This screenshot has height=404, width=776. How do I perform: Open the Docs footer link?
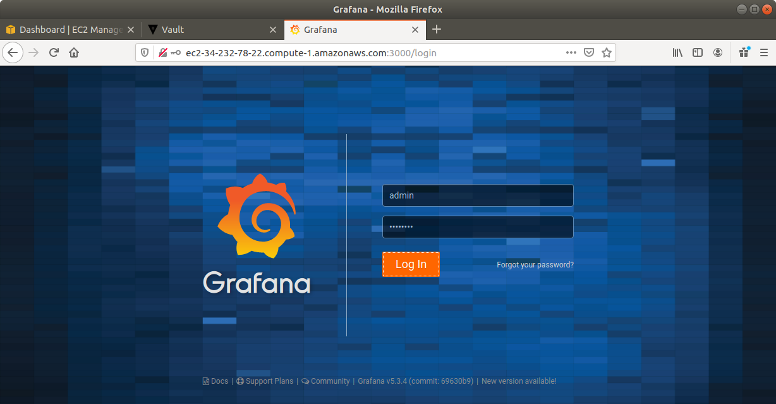215,381
